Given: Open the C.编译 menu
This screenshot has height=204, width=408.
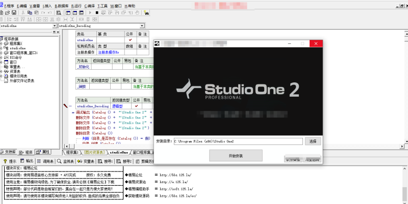Looking at the screenshot, I should pyautogui.click(x=90, y=6).
